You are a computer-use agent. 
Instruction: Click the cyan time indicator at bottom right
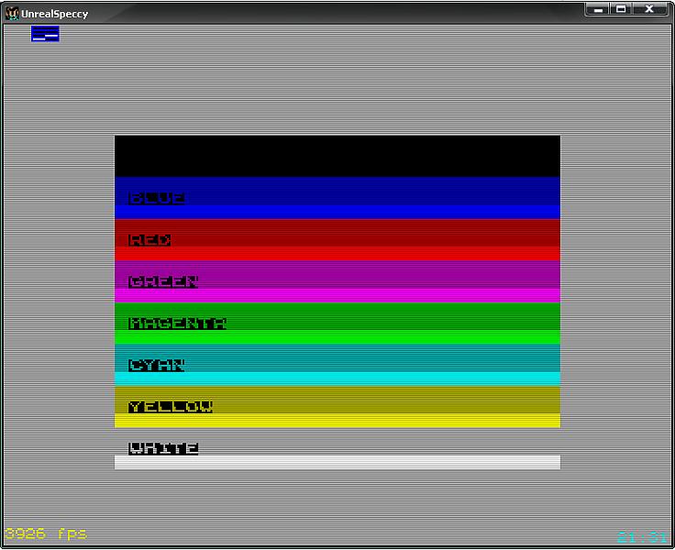[x=642, y=537]
